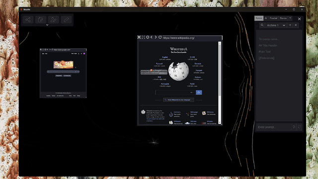The height and width of the screenshot is (179, 318).
Task: Click the Google account avatar
Action: (84, 54)
